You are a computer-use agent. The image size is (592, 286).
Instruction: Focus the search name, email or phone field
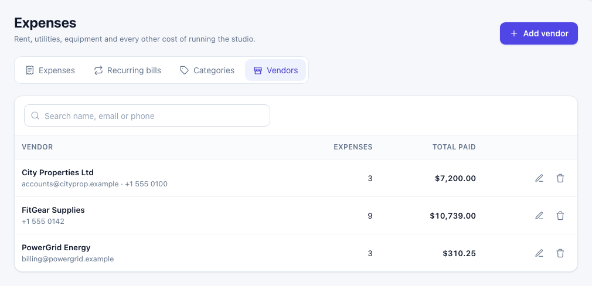point(147,115)
